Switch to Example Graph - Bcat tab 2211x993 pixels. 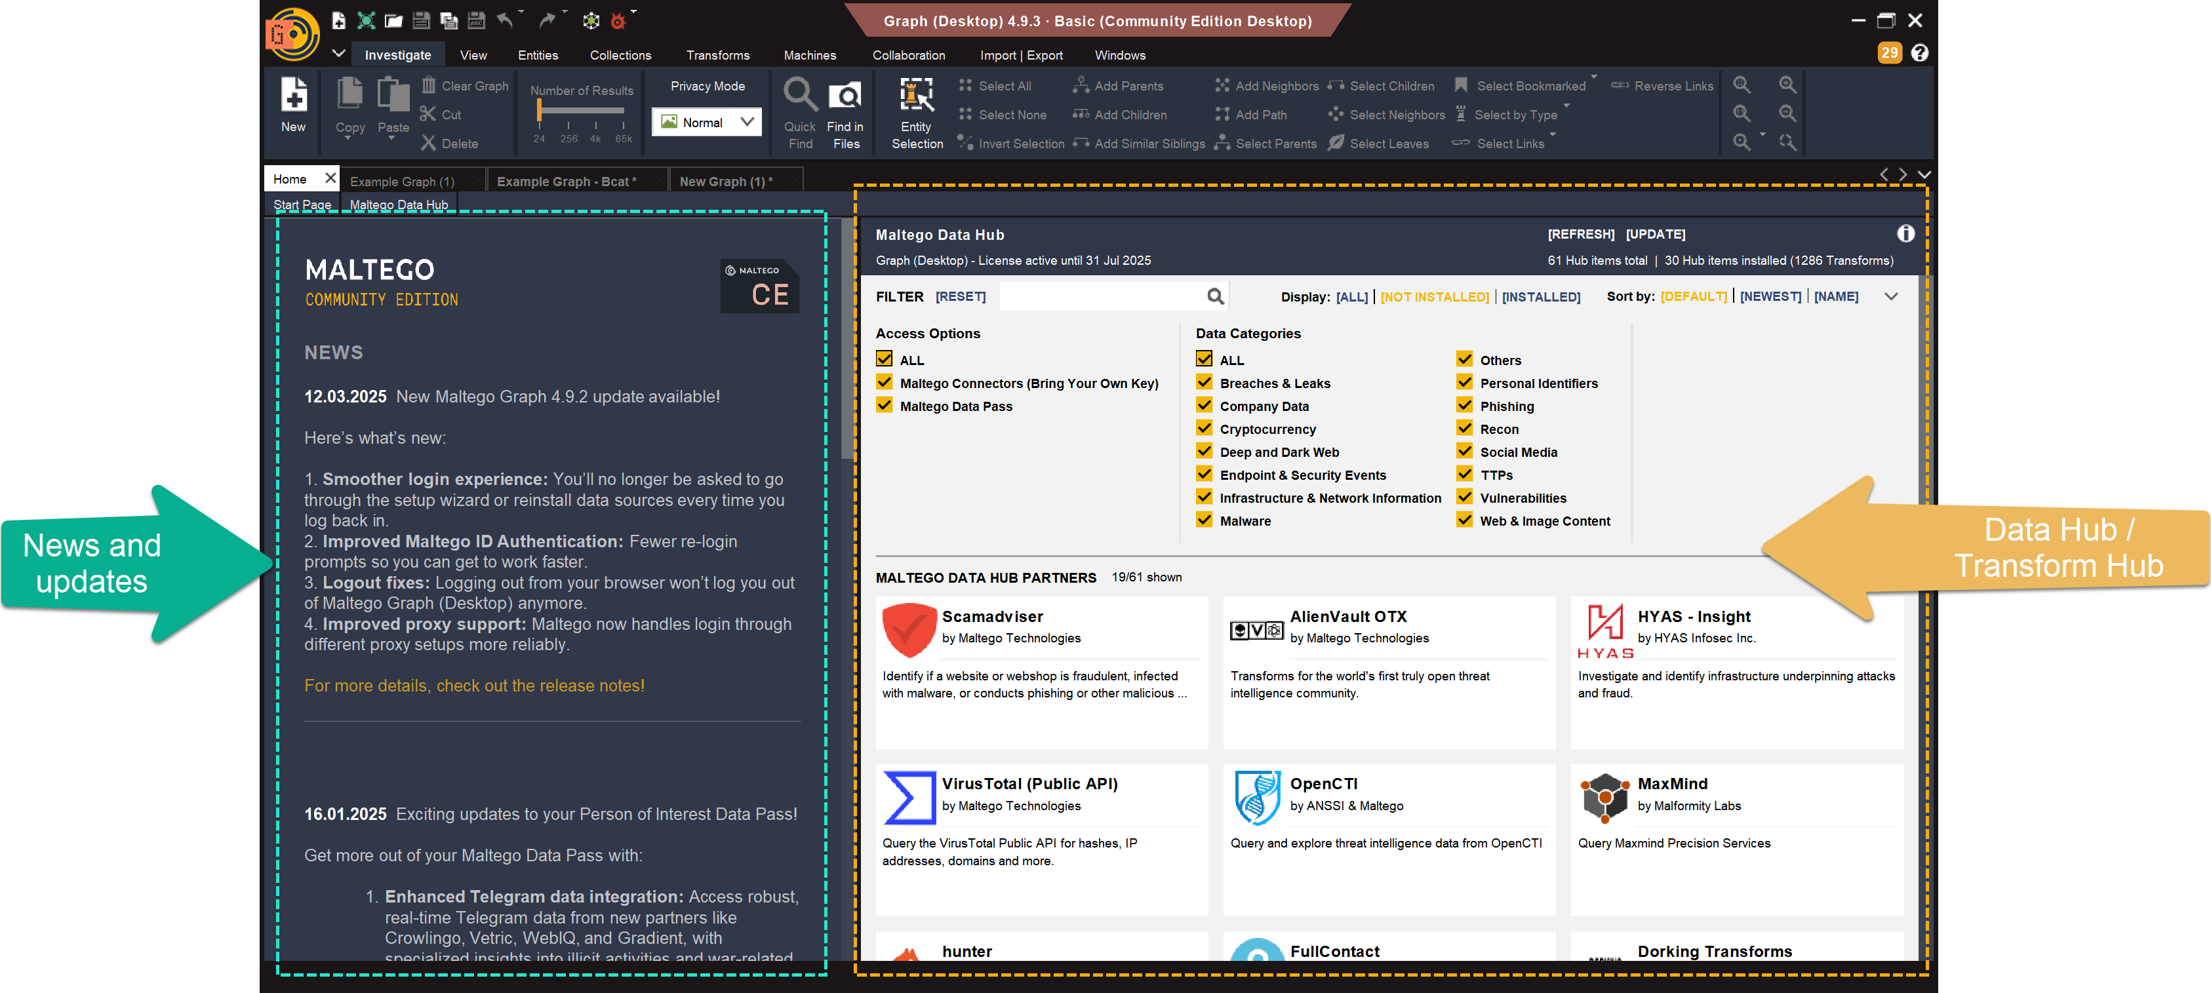pyautogui.click(x=567, y=181)
